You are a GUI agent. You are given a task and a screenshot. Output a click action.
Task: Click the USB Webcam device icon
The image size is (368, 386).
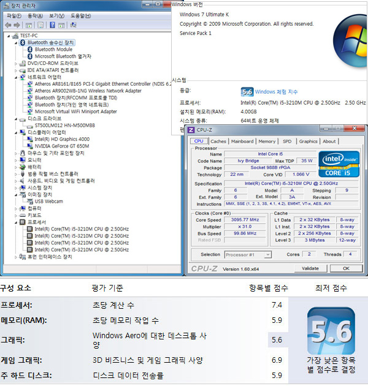tap(30, 202)
